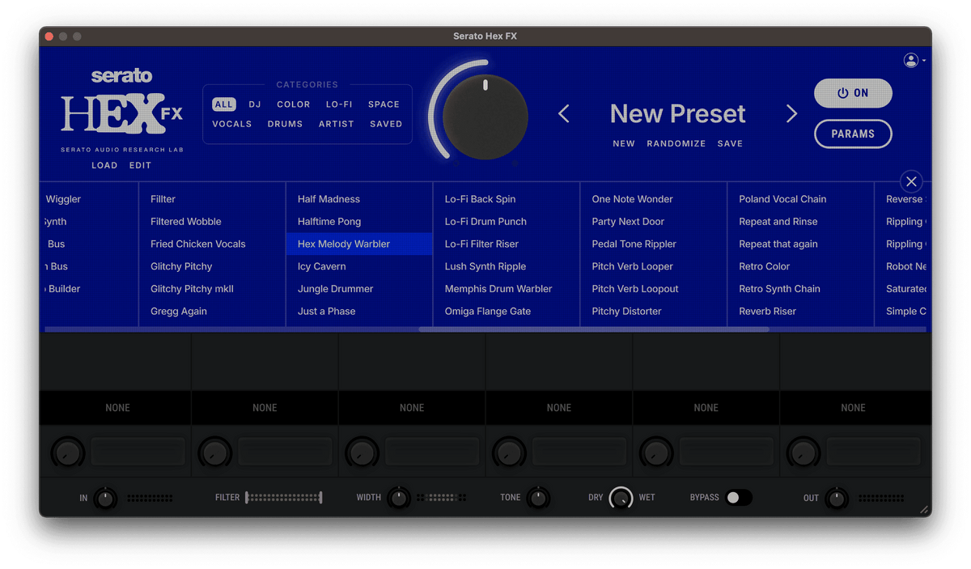
Task: Select the Memphis Drum Warbler preset
Action: (x=498, y=289)
